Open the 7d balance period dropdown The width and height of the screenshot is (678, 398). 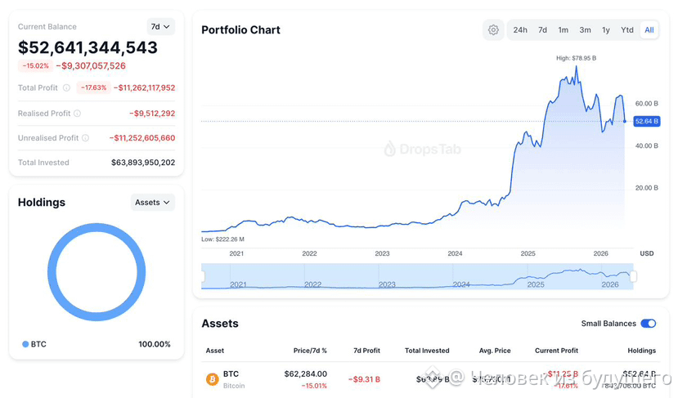(160, 27)
